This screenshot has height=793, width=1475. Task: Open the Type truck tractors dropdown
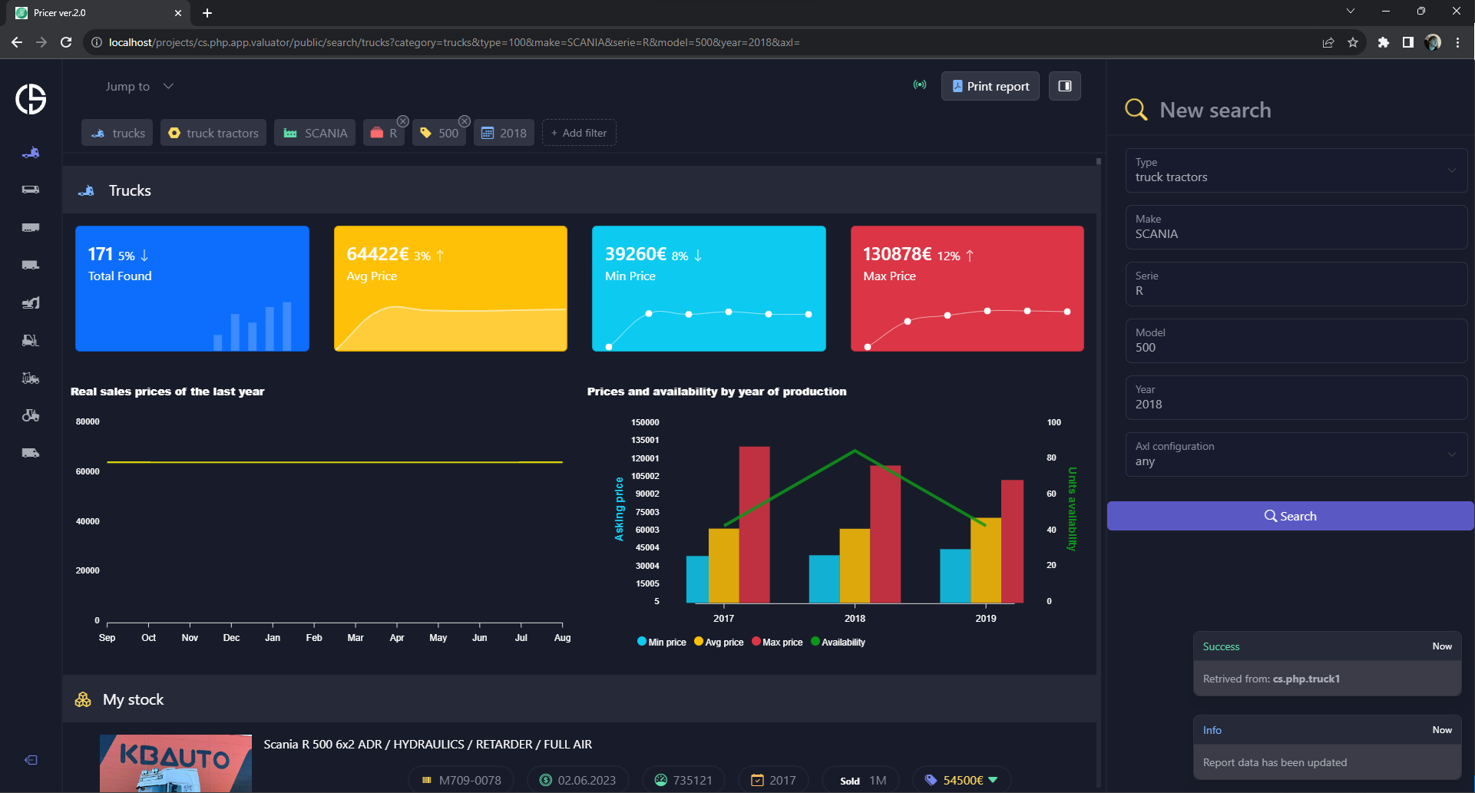coord(1295,170)
